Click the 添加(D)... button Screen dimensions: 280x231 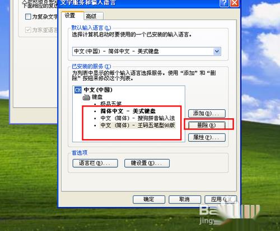point(207,113)
